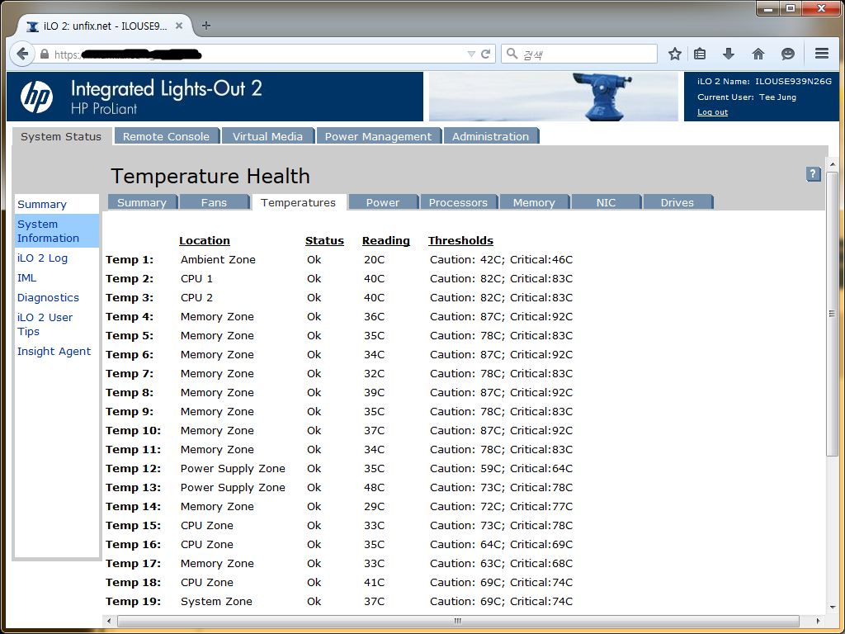The image size is (845, 634).
Task: Go to the Remote Console tab
Action: click(x=166, y=136)
